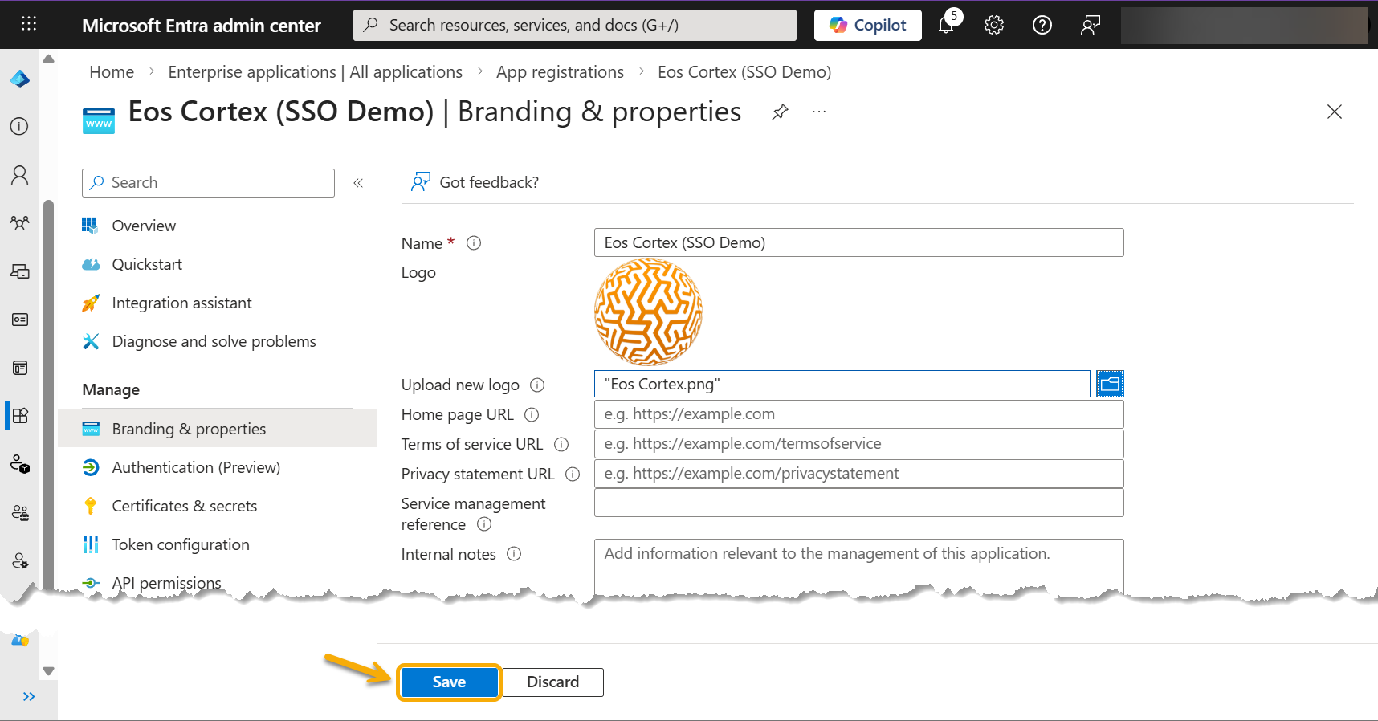Image resolution: width=1378 pixels, height=721 pixels.
Task: Navigate to Home breadcrumb
Action: click(x=112, y=72)
